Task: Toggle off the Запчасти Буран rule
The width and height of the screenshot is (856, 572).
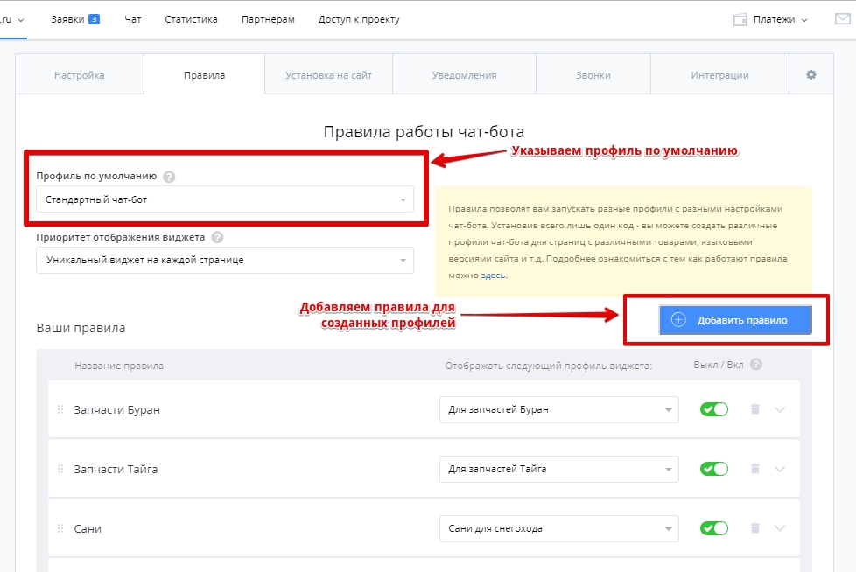Action: pyautogui.click(x=714, y=409)
